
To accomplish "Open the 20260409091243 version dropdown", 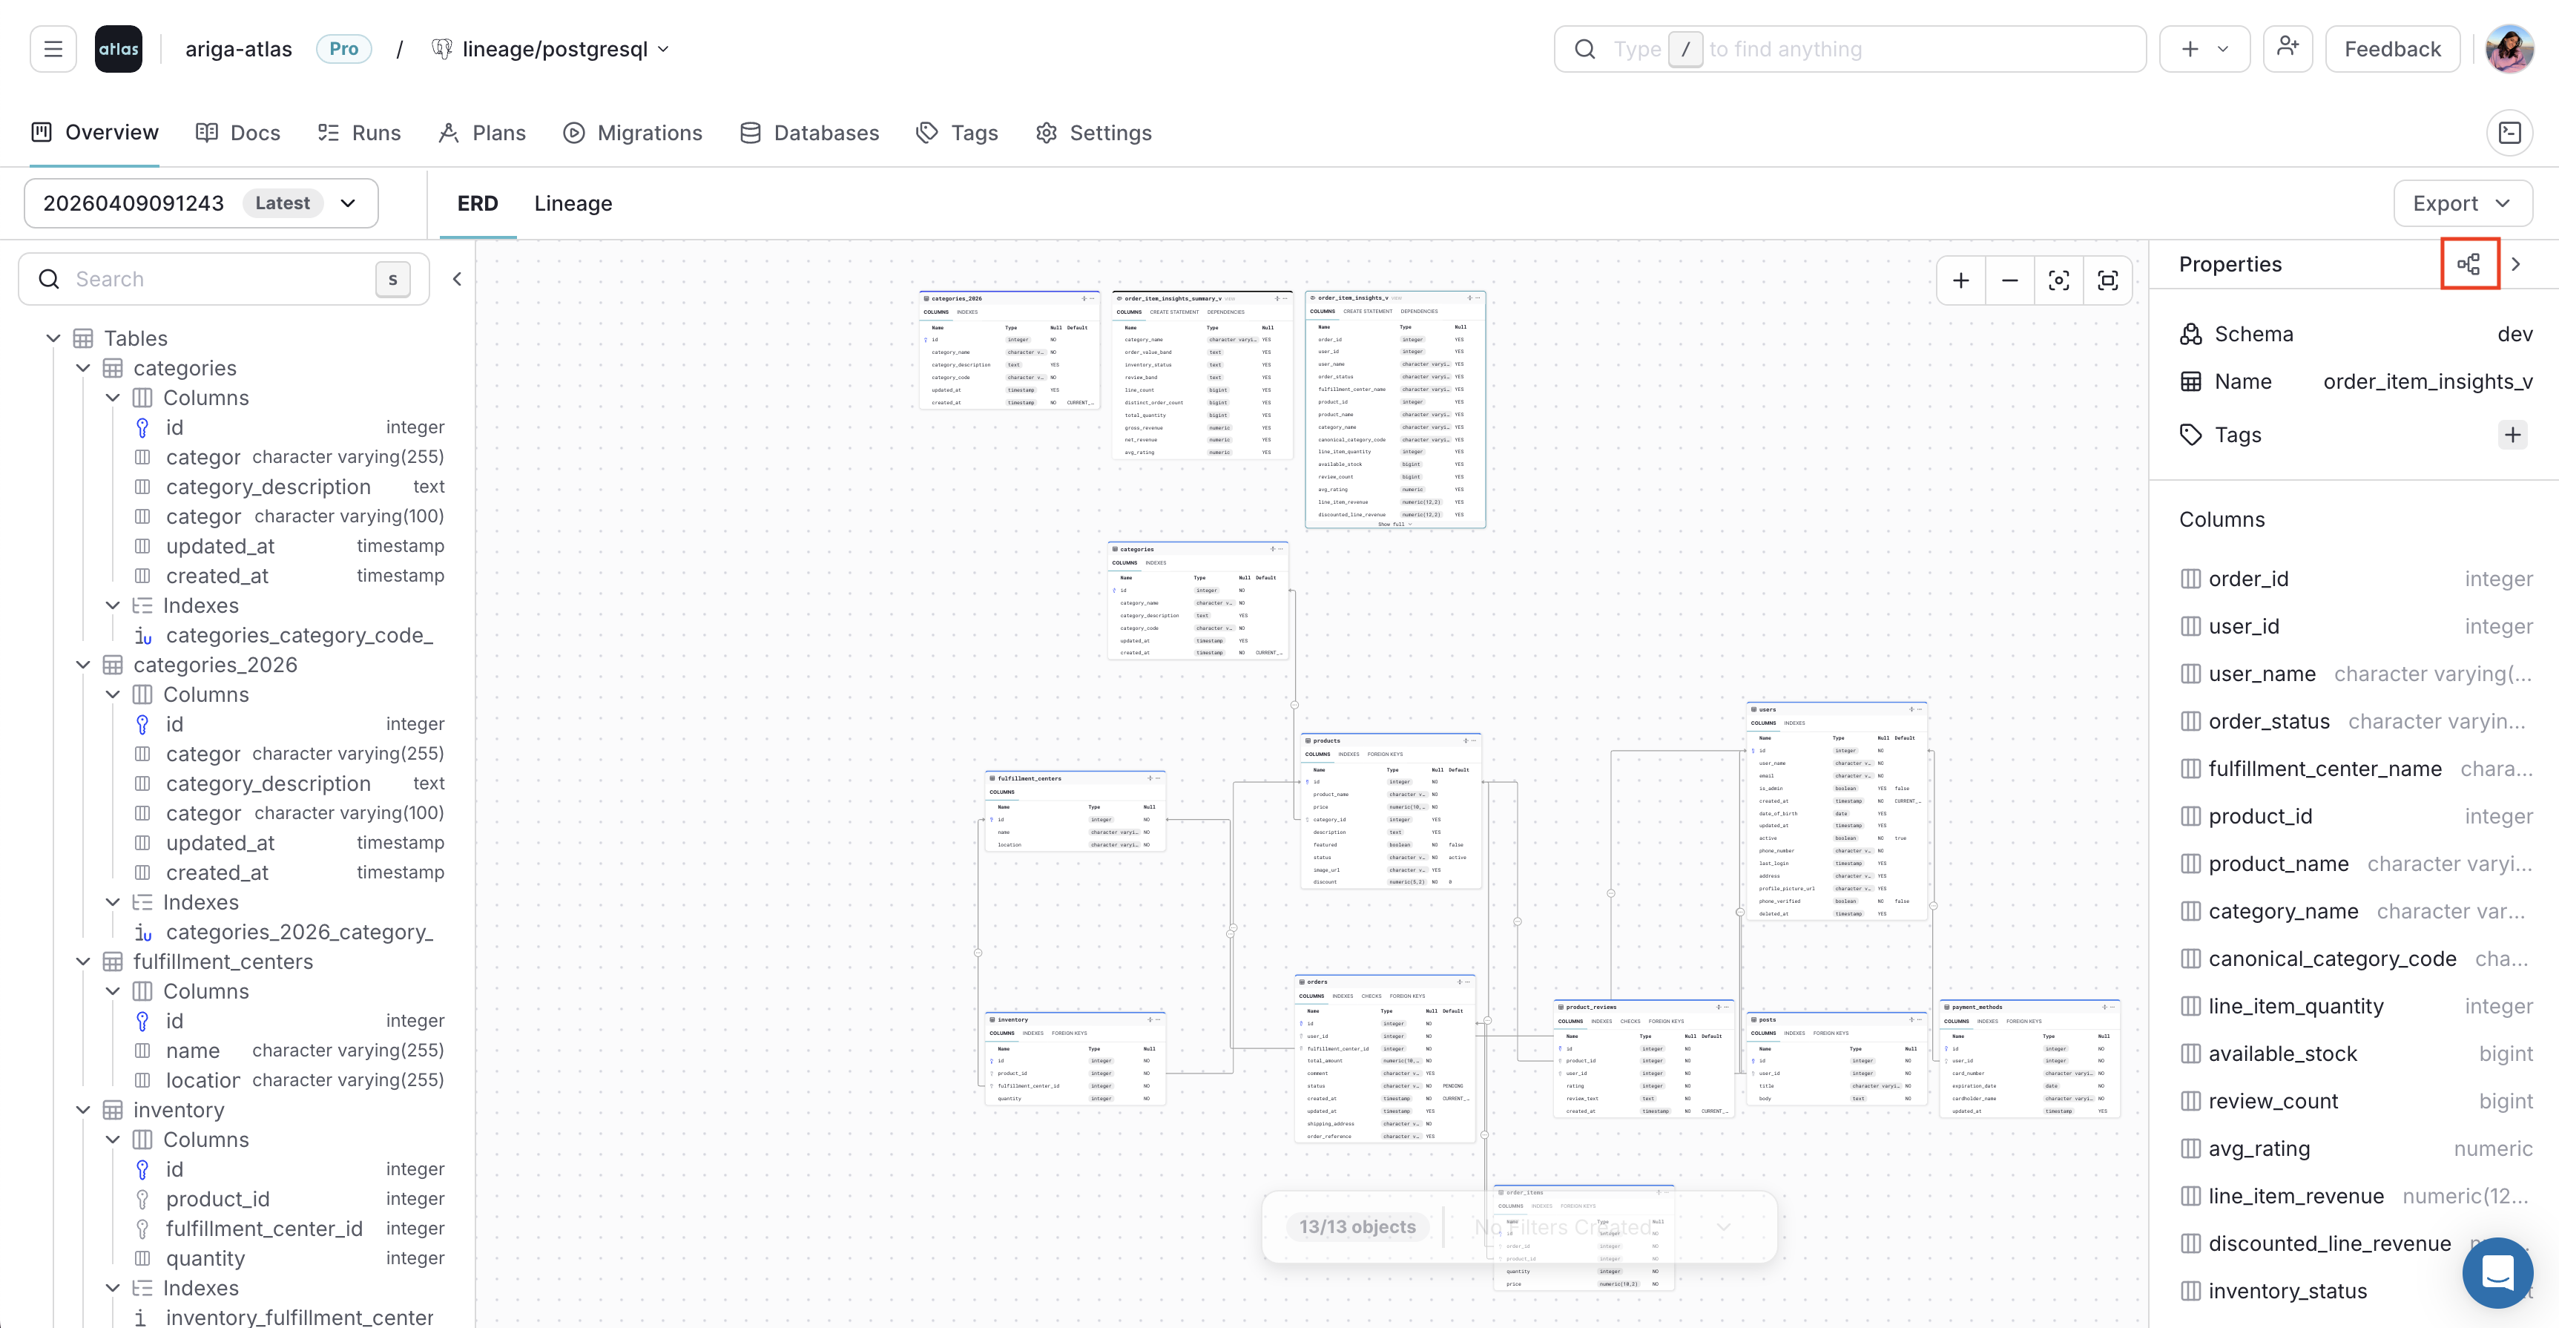I will point(348,203).
